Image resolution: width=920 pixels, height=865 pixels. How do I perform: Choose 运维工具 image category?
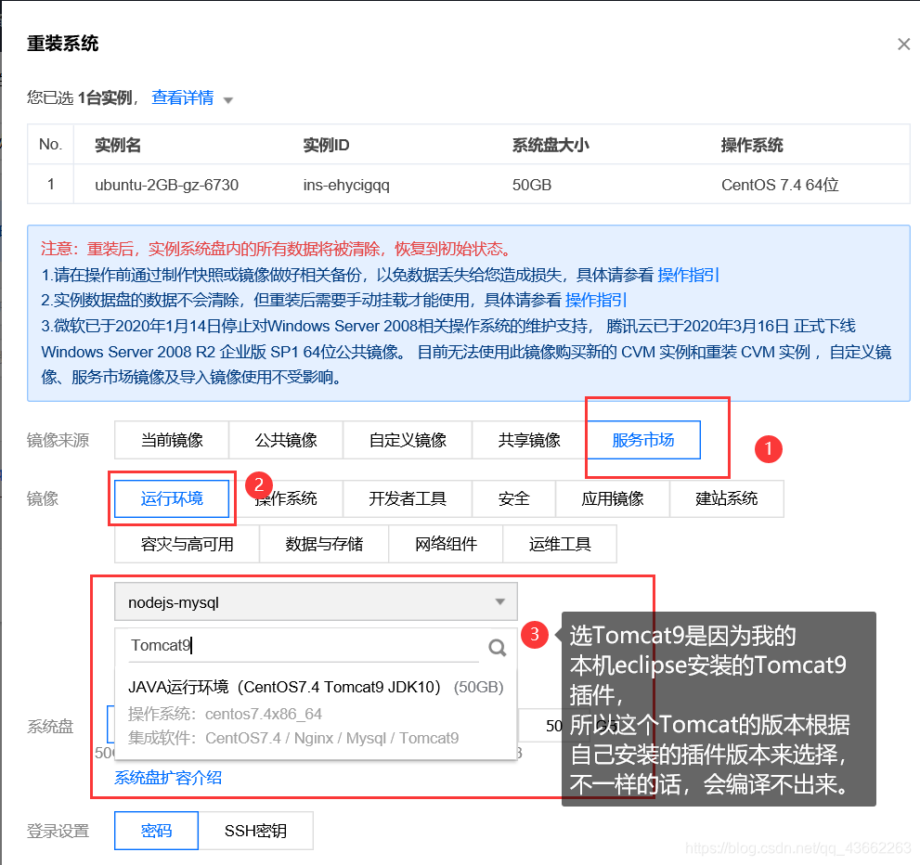click(560, 544)
